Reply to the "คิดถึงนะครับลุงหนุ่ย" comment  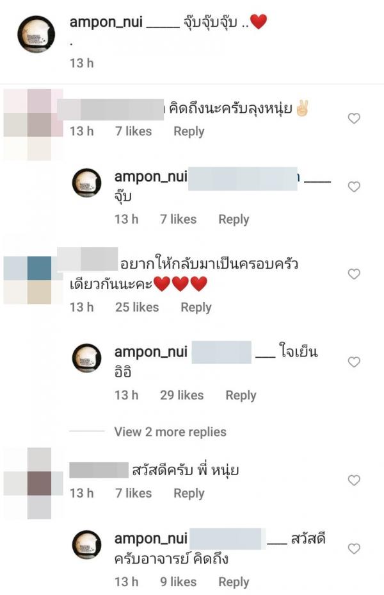[x=189, y=131]
